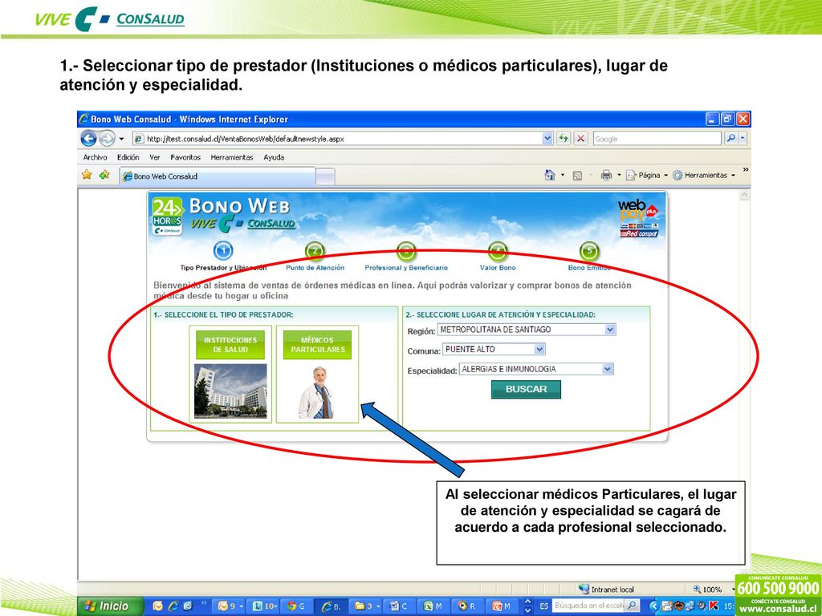
Task: Click the doctor photo
Action: click(x=316, y=392)
